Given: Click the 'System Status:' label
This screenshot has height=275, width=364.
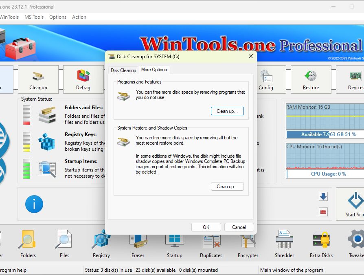Looking at the screenshot, I should coord(37,99).
